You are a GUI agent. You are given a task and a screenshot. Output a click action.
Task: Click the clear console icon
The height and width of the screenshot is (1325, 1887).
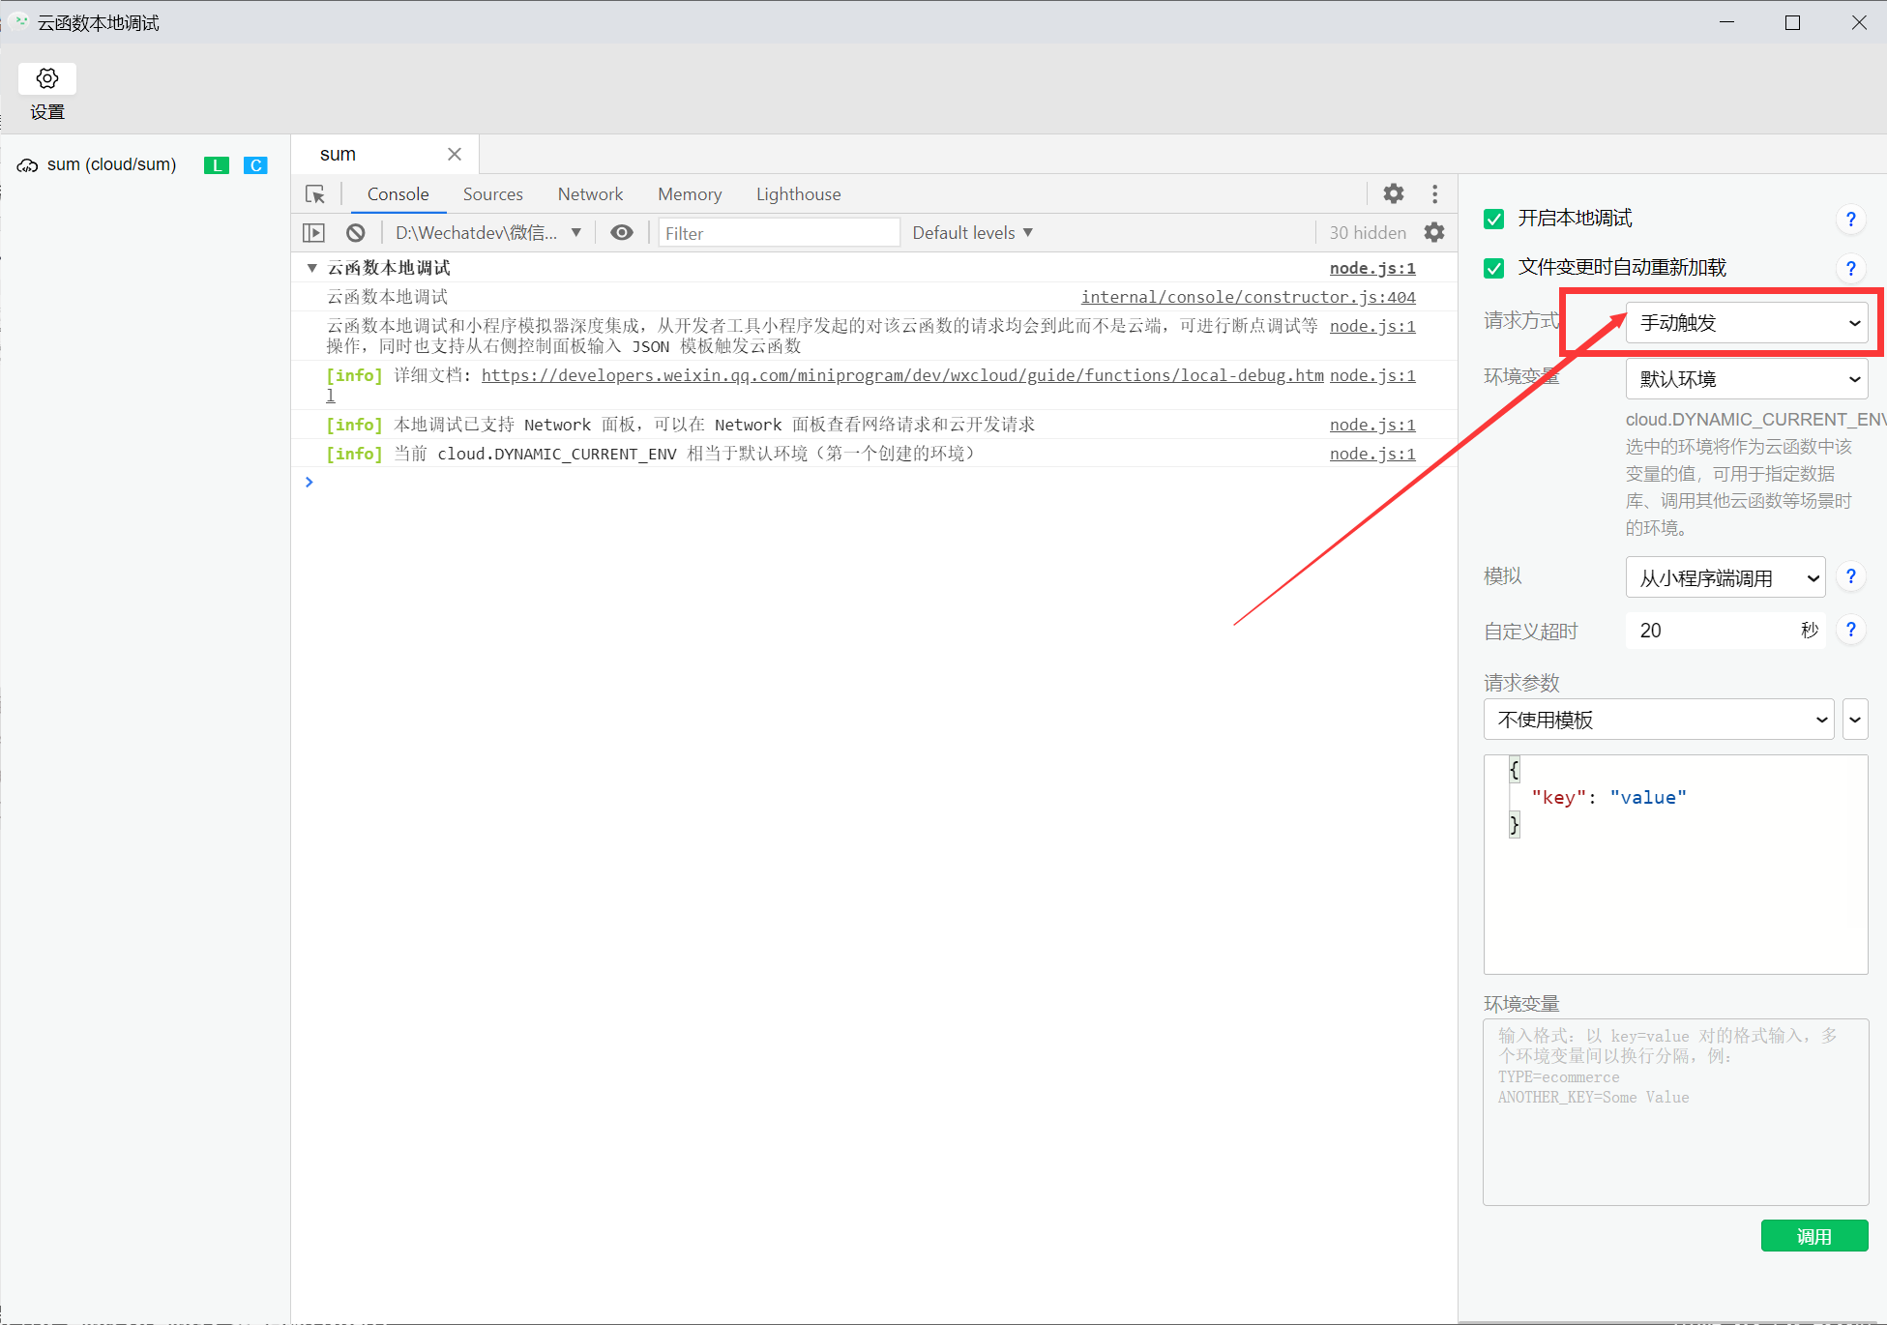356,232
